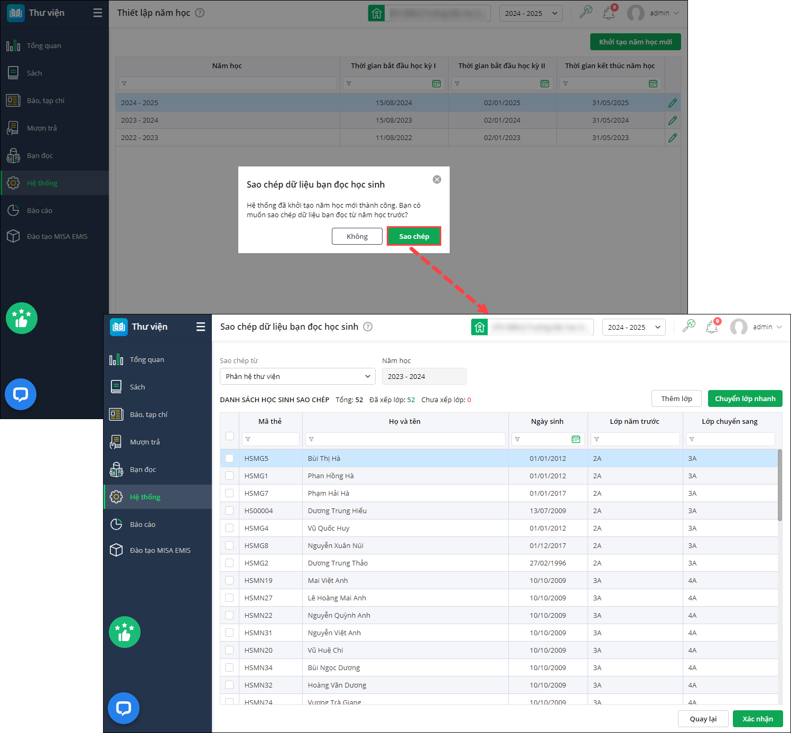Check the box for student HSMG1 Phan Hồng Hà
Image resolution: width=791 pixels, height=733 pixels.
coord(229,476)
